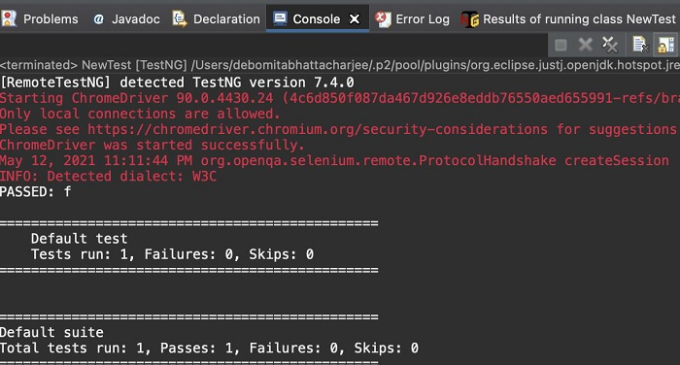Open the Error Log tab
The width and height of the screenshot is (680, 365).
pyautogui.click(x=423, y=19)
